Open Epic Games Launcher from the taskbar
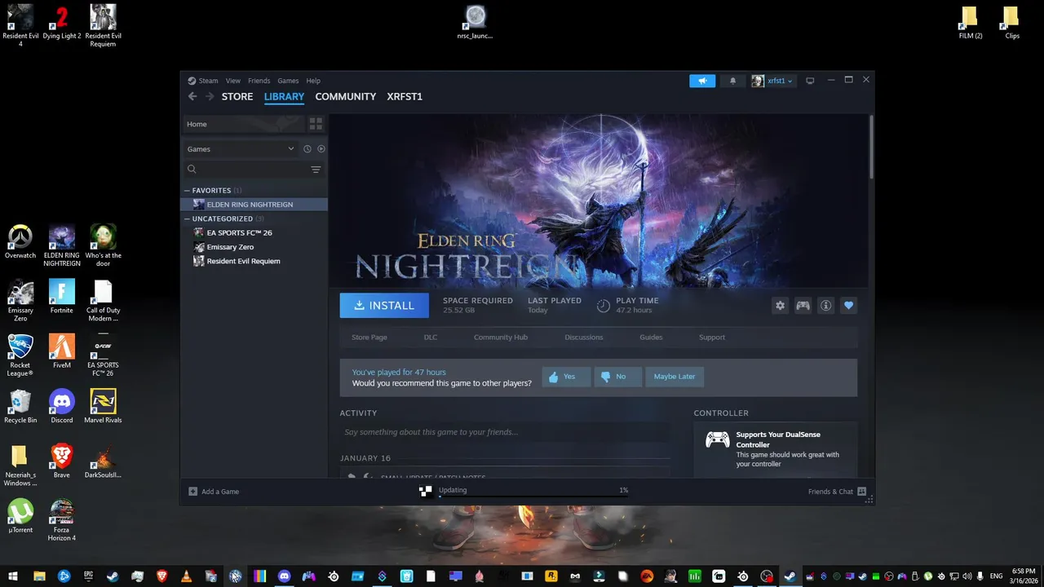This screenshot has width=1044, height=587. click(88, 577)
